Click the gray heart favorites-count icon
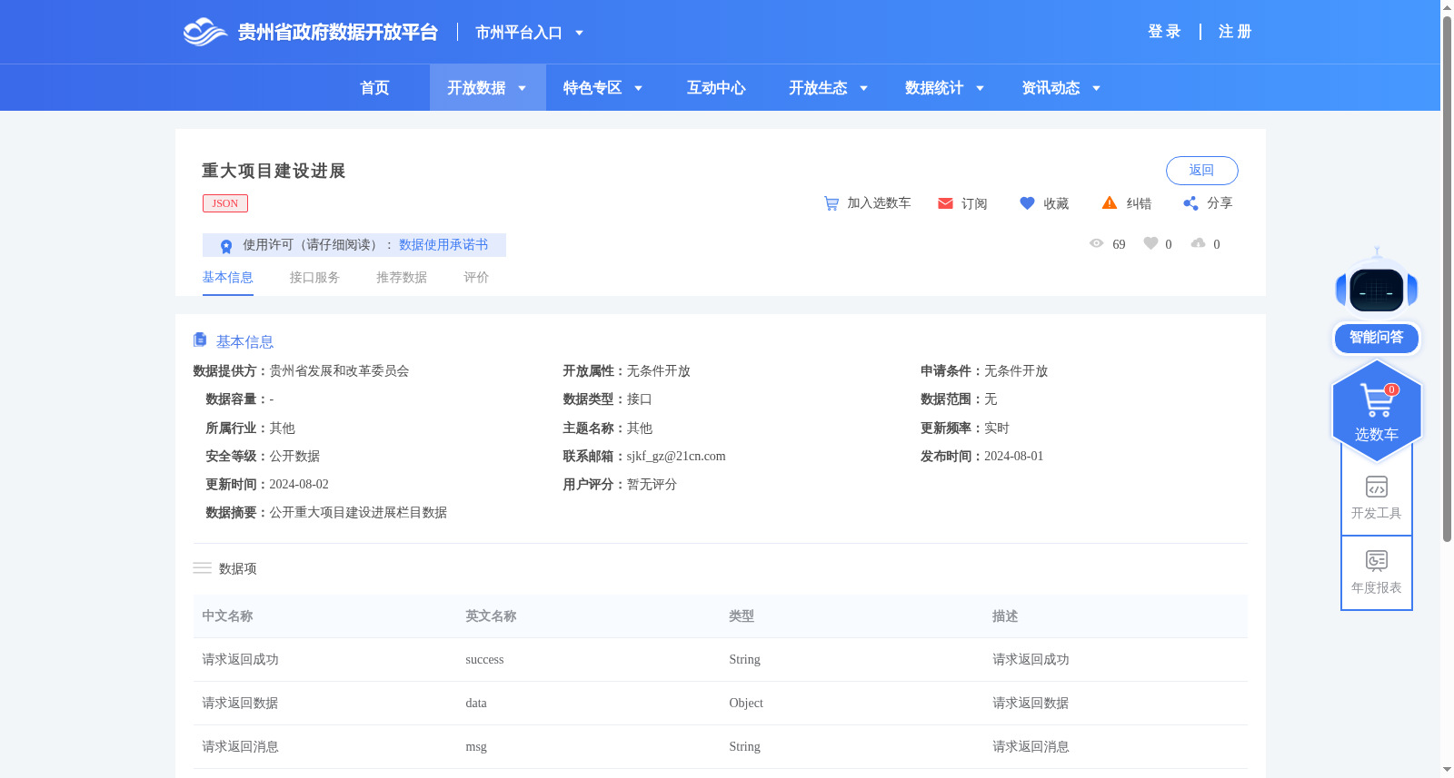This screenshot has width=1454, height=778. point(1150,243)
